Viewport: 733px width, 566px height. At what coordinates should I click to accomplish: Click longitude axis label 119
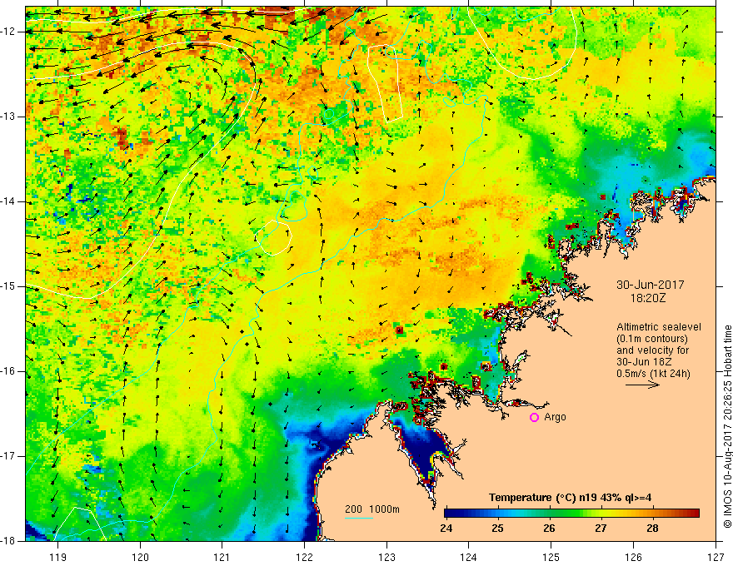pyautogui.click(x=57, y=557)
